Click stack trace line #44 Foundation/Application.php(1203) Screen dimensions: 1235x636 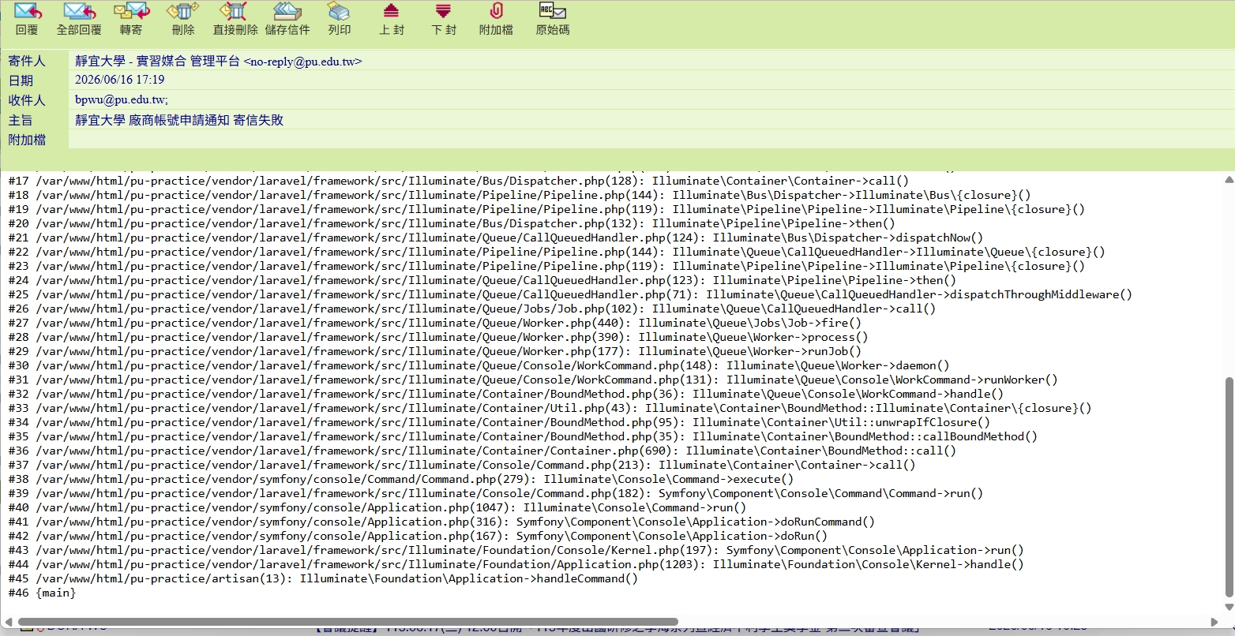click(x=516, y=564)
